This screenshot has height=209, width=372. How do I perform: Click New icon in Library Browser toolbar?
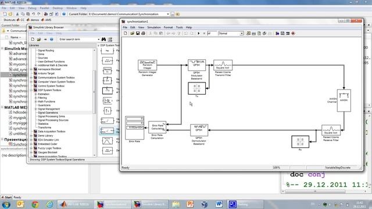click(x=33, y=39)
